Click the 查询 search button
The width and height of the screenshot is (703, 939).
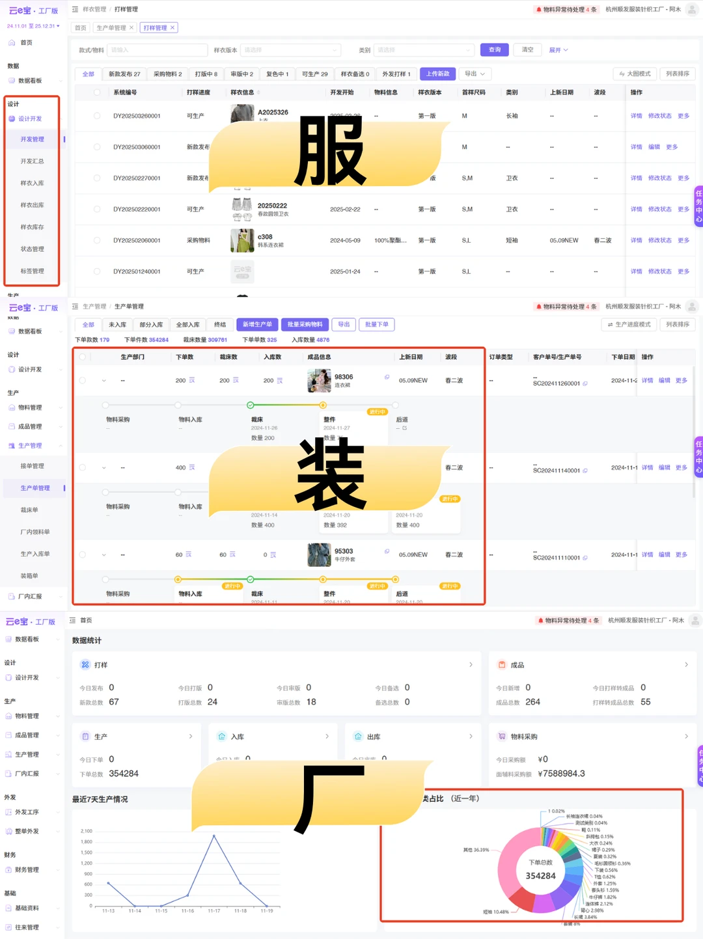click(494, 49)
